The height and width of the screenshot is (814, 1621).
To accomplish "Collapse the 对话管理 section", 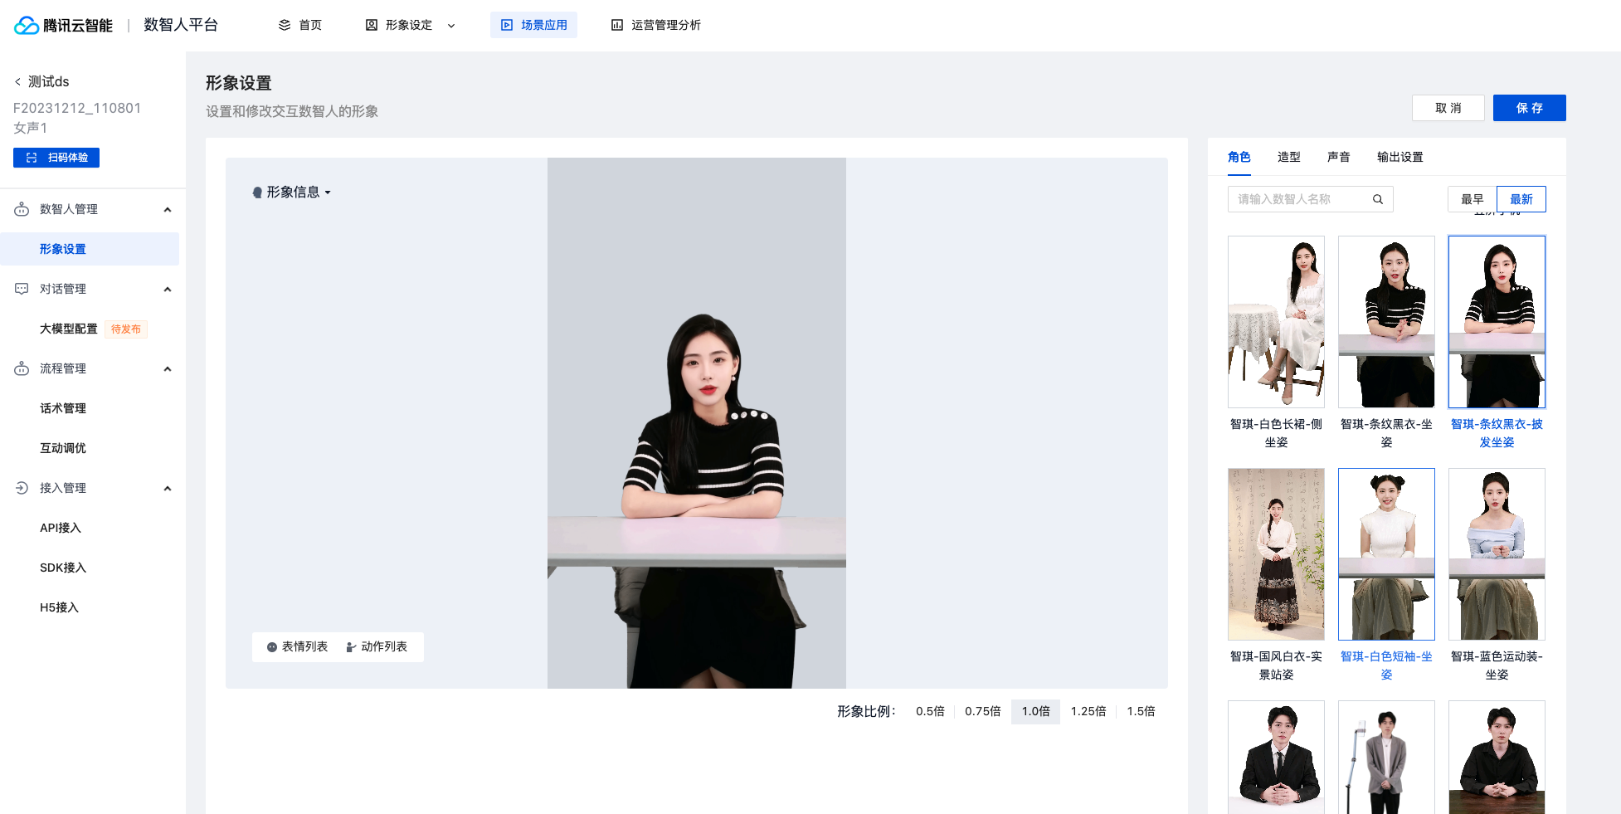I will pos(168,289).
